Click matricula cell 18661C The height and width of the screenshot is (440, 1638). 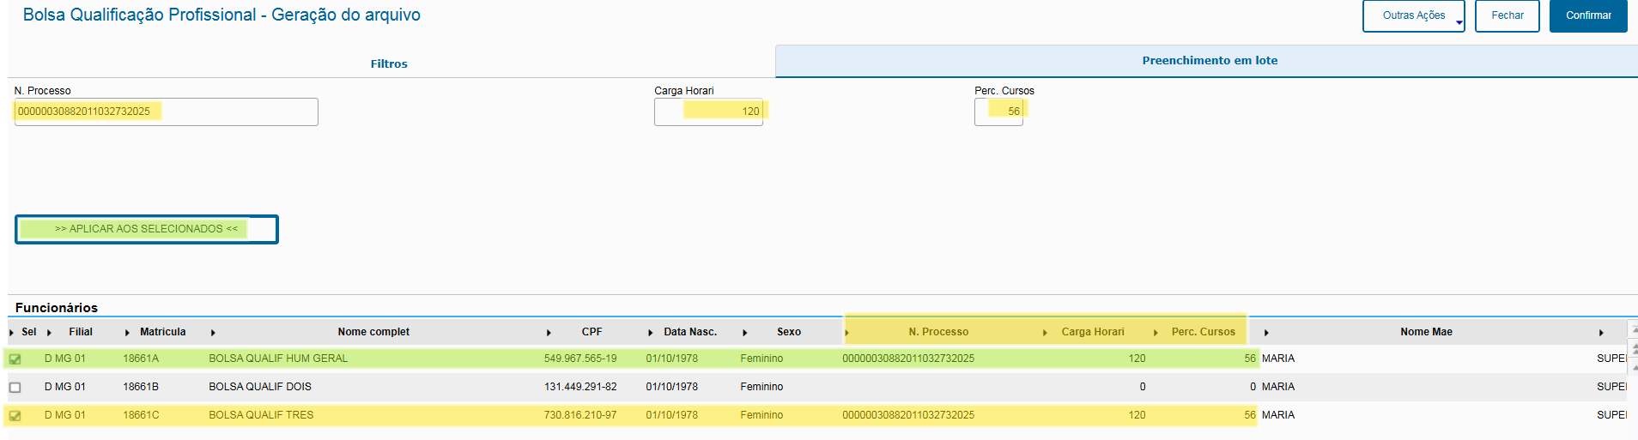141,415
